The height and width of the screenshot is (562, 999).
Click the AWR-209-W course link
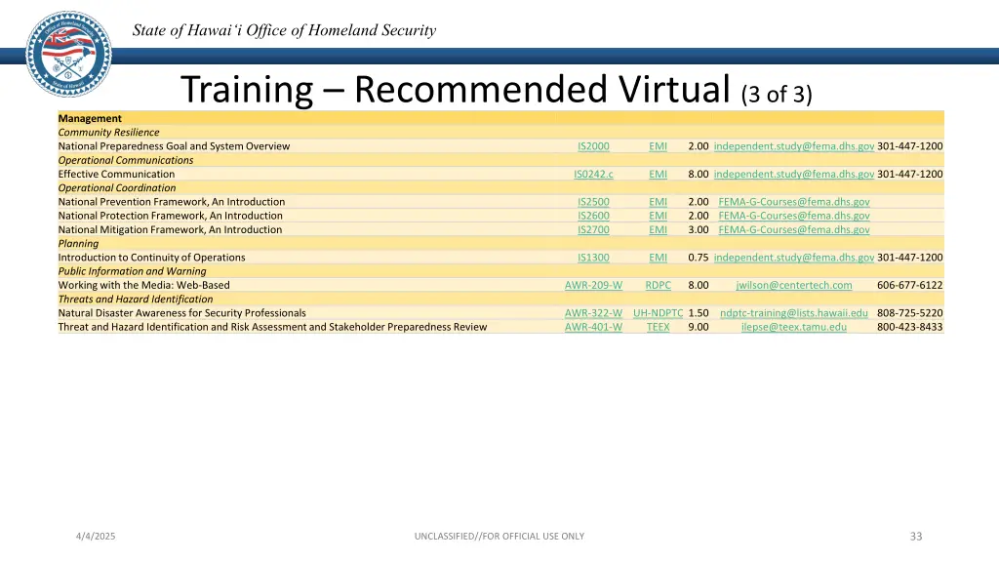(x=593, y=286)
